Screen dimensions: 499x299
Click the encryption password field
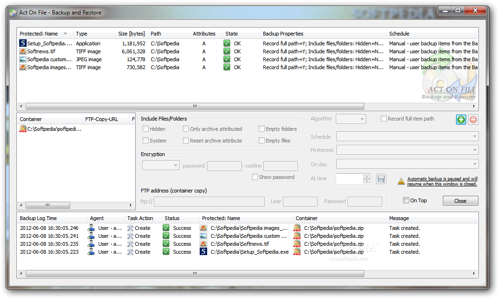[x=224, y=166]
